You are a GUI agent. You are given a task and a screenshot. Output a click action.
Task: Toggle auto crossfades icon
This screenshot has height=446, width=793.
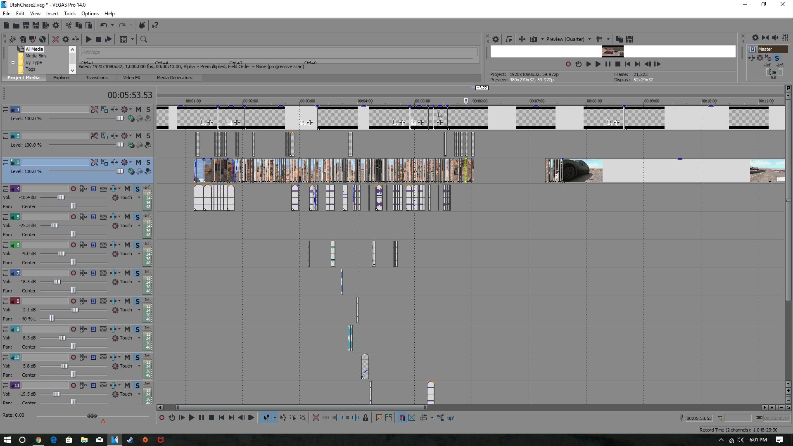[412, 418]
